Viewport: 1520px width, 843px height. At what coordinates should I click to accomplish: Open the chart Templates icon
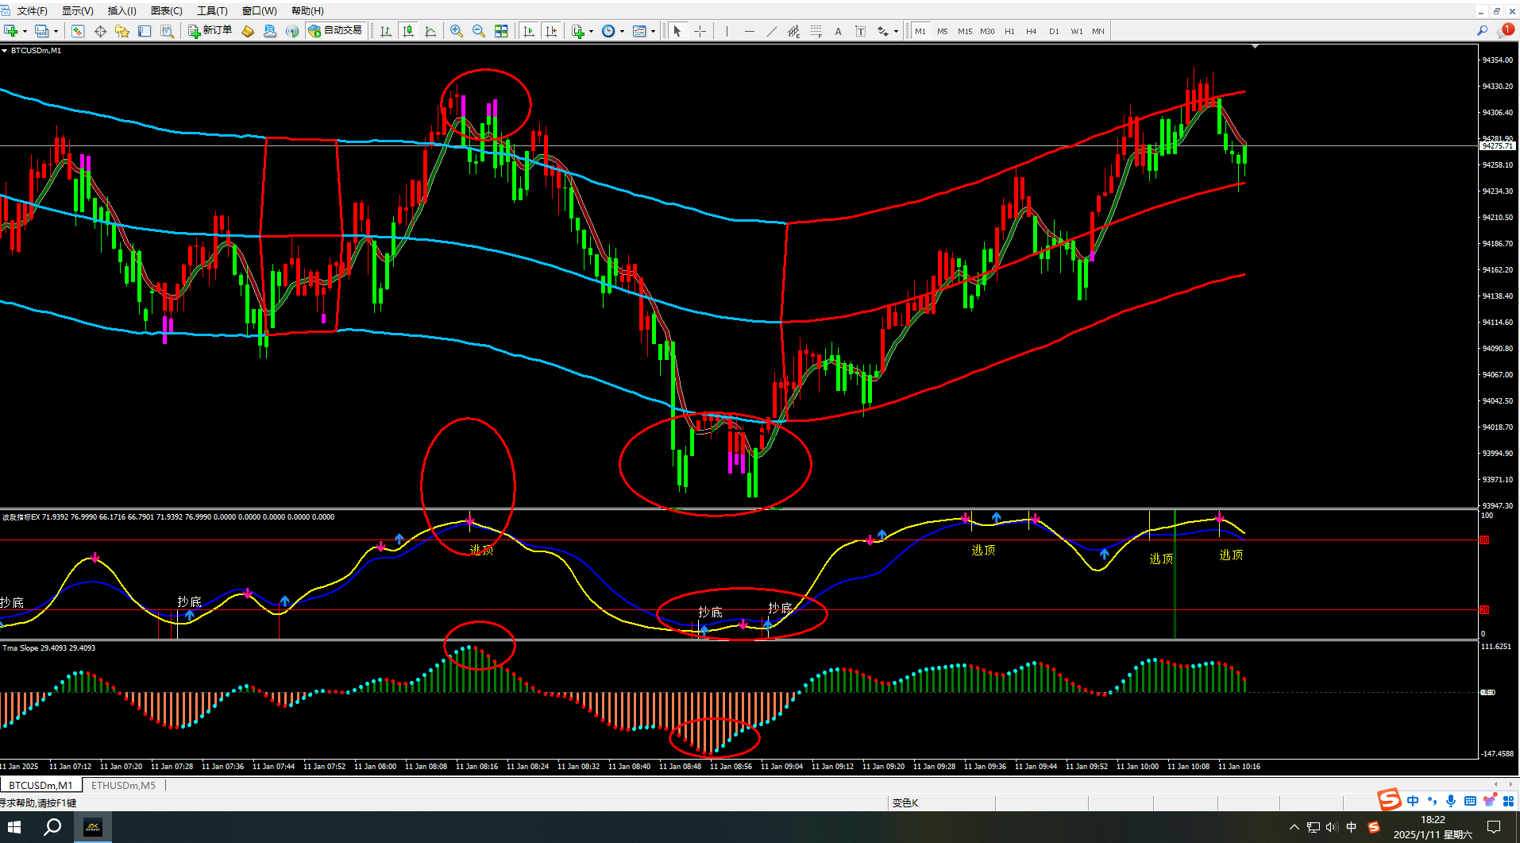coord(639,31)
